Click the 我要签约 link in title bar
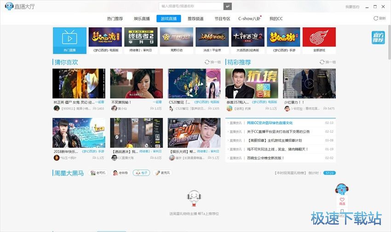This screenshot has height=232, width=391. click(352, 7)
